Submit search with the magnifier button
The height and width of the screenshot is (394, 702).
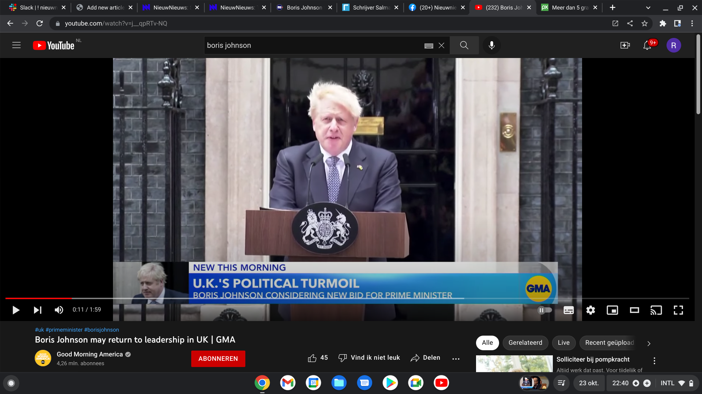coord(464,45)
